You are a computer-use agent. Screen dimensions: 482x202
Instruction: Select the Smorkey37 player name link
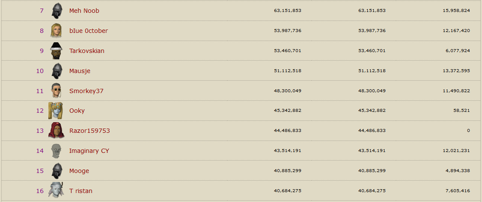point(86,91)
